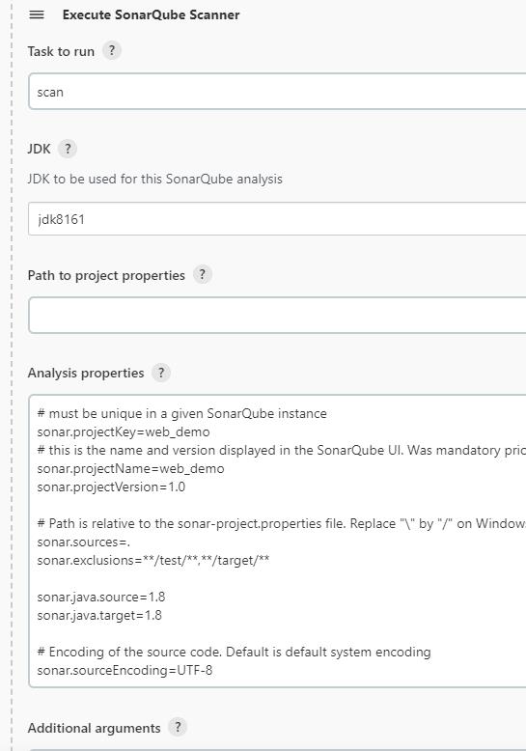Click the sonar.projectVersion=1.0 line
This screenshot has height=751, width=526.
point(111,487)
